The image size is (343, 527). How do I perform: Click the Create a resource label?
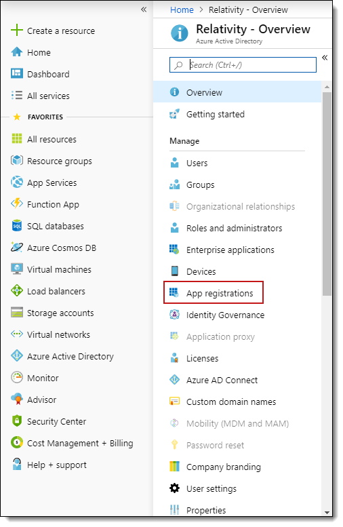(x=61, y=31)
